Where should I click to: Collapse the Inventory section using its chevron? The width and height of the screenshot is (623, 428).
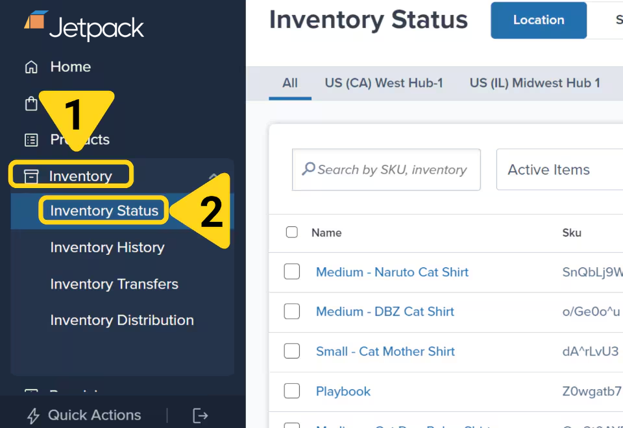pos(215,176)
